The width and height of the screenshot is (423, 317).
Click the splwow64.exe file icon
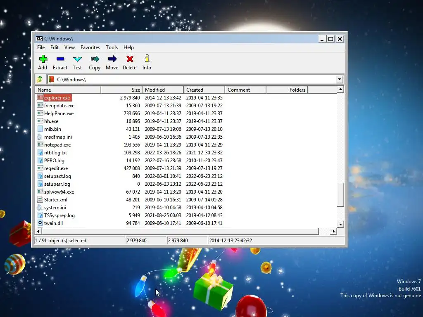(40, 192)
